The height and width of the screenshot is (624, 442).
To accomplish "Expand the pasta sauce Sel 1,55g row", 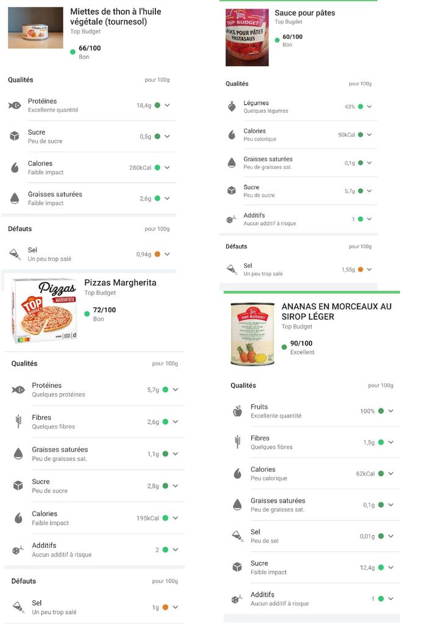I will (x=369, y=269).
